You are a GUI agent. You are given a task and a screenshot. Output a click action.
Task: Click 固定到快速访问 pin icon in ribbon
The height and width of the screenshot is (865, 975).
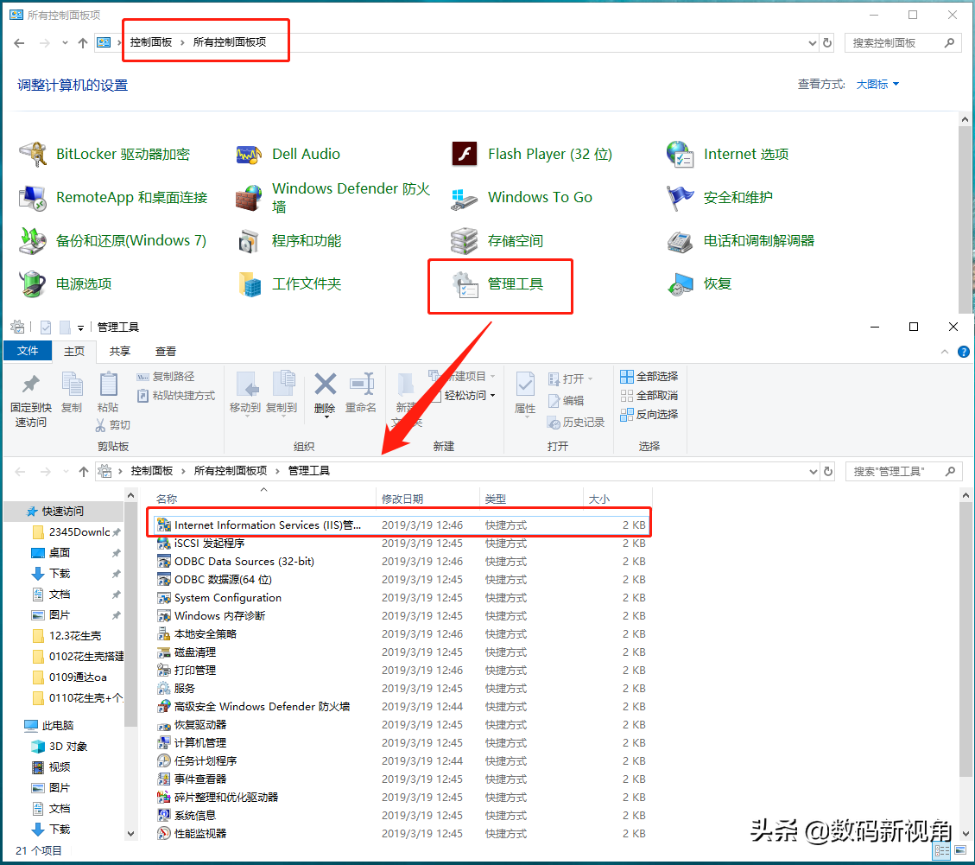(x=30, y=385)
